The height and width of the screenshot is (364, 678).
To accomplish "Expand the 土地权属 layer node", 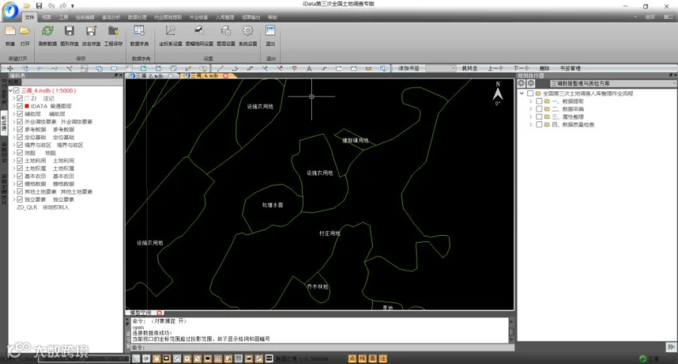I will click(x=14, y=168).
